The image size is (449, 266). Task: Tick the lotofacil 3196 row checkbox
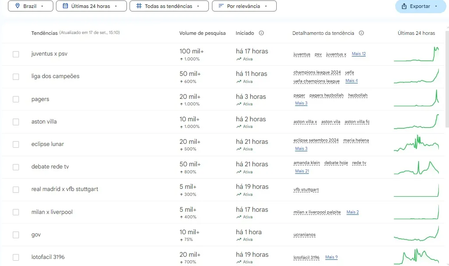point(16,257)
